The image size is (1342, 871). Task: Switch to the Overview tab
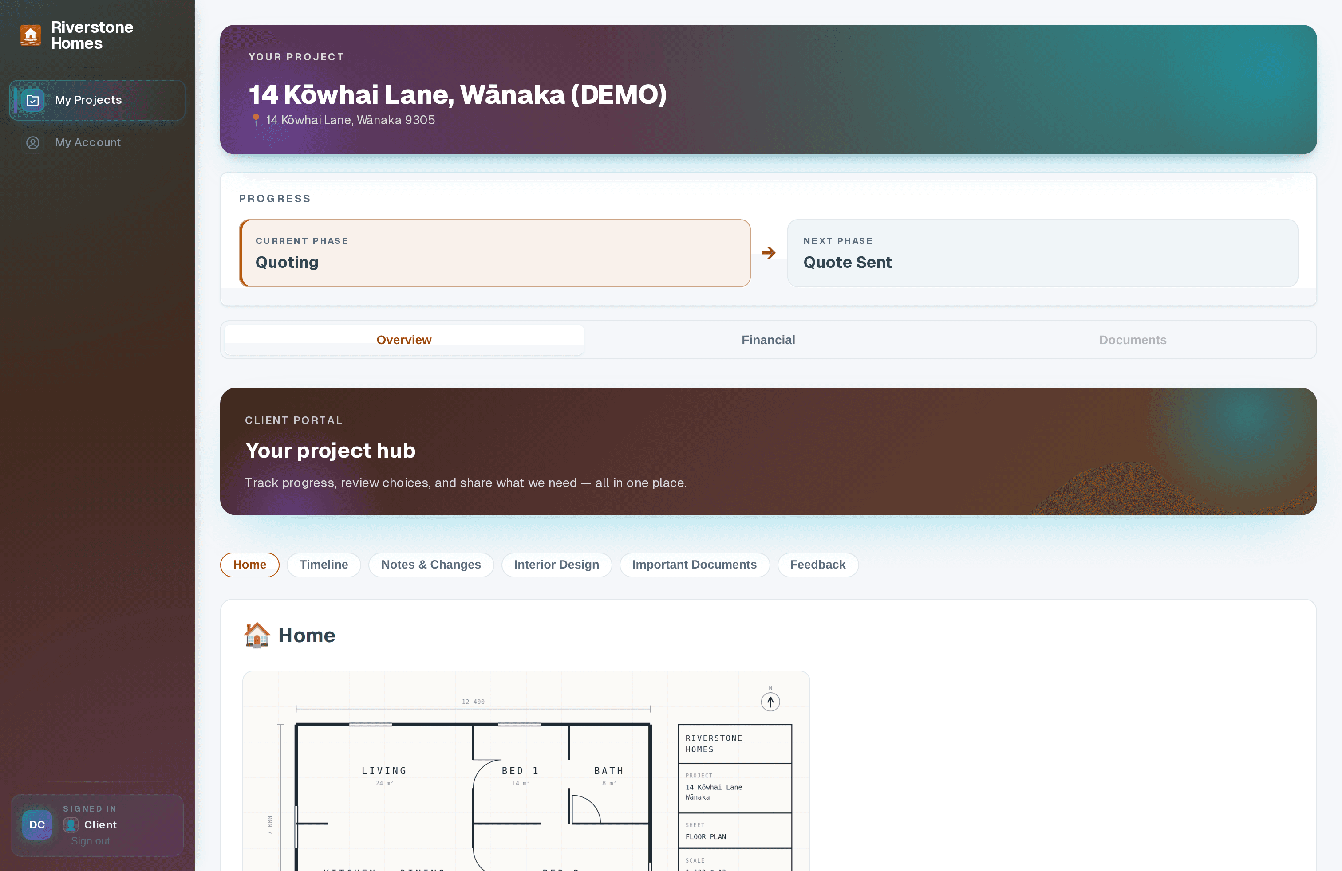404,340
